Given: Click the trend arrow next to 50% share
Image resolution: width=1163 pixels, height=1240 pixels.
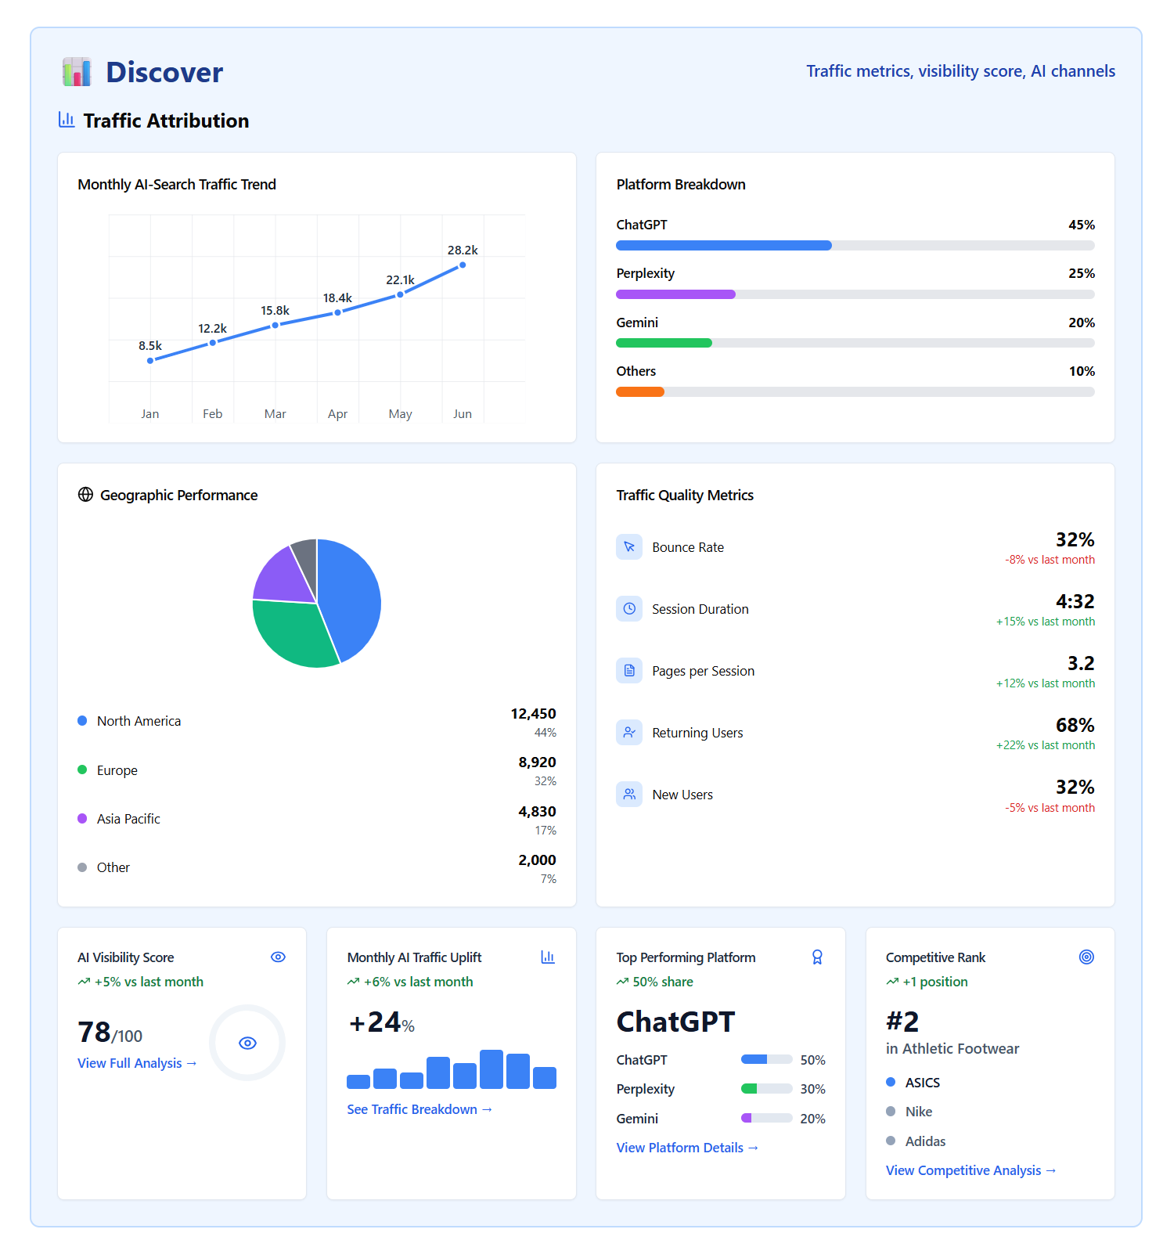Looking at the screenshot, I should click(x=622, y=982).
